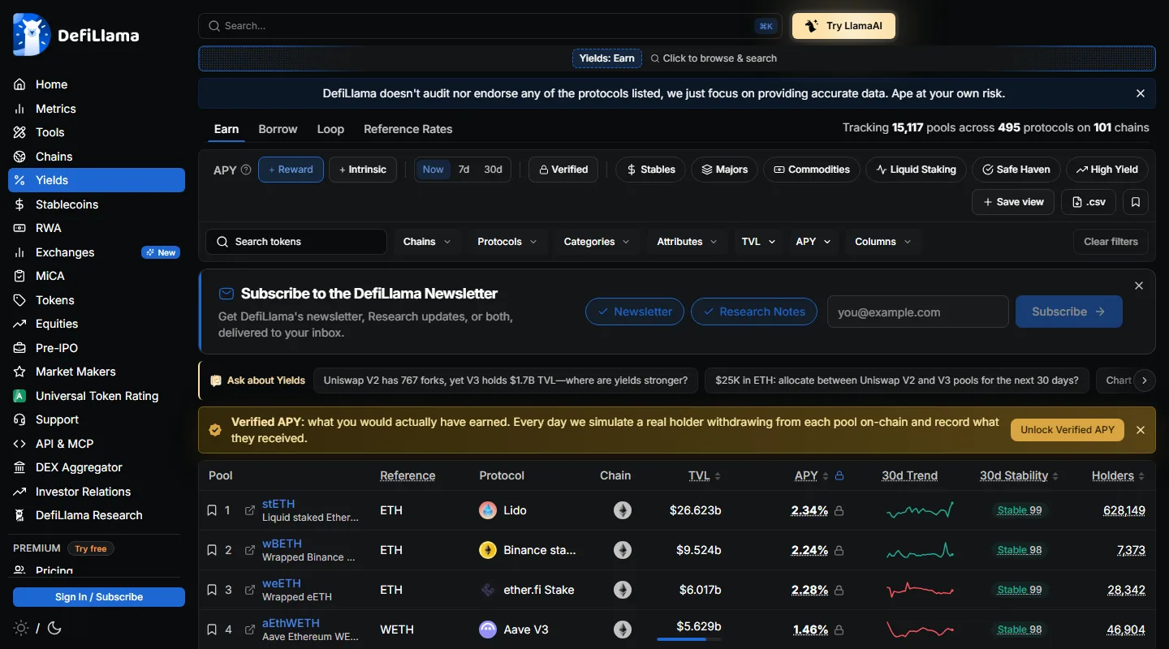This screenshot has width=1169, height=649.
Task: Open the Reference Rates tab
Action: point(408,129)
